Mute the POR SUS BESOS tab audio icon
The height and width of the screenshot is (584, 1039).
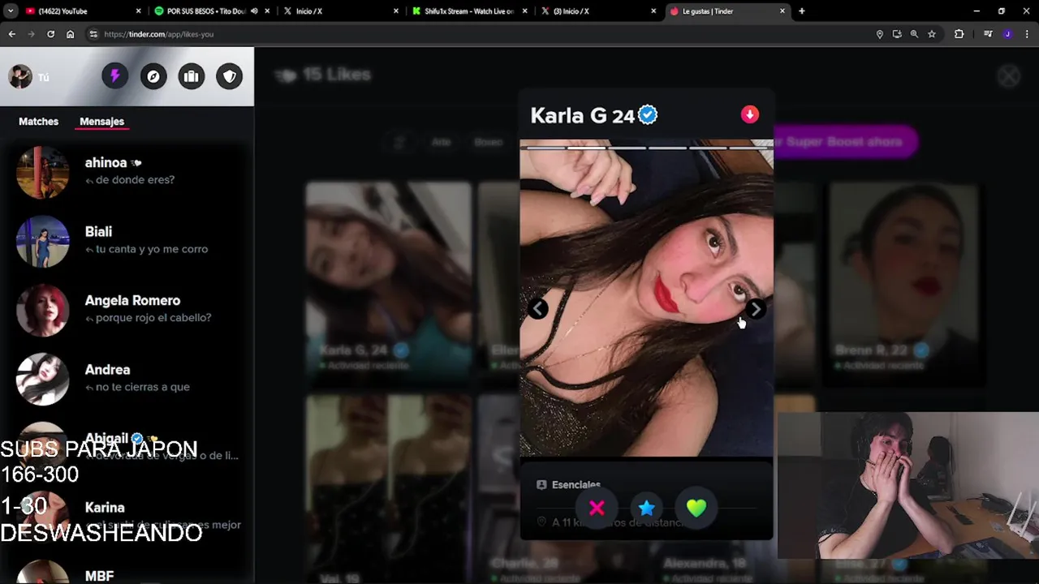click(254, 11)
